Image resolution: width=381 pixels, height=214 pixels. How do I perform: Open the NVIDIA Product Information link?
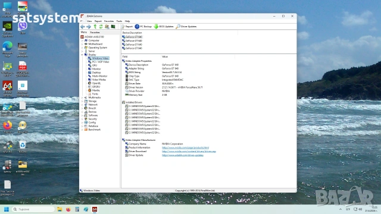tap(185, 147)
